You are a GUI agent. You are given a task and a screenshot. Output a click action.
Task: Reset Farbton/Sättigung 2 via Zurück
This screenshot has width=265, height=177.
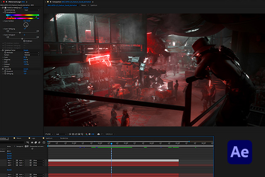pos(26,8)
